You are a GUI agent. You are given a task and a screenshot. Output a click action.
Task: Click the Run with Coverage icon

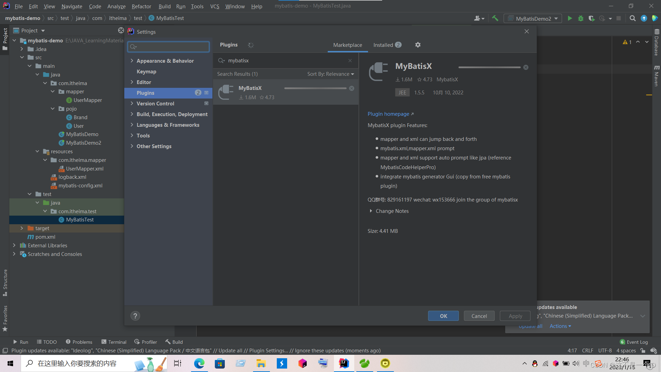(x=591, y=18)
